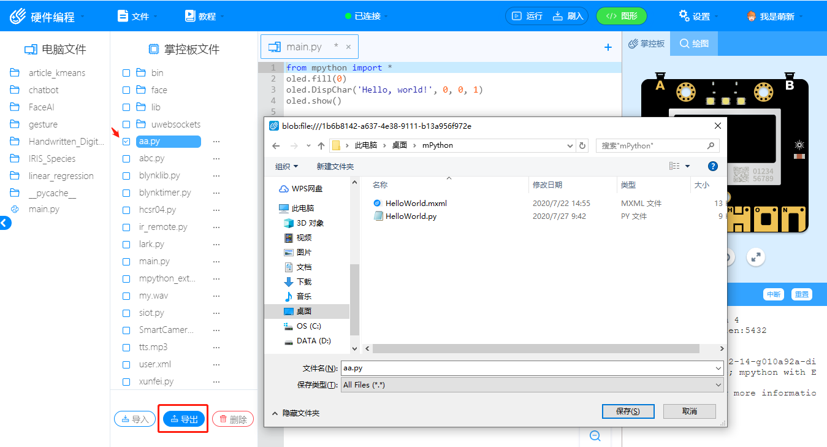Select the HelloWorld.py file

405,216
